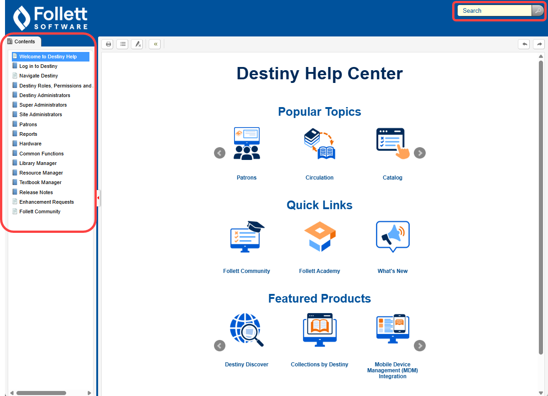Click the Print topic icon
548x396 pixels.
(x=108, y=44)
